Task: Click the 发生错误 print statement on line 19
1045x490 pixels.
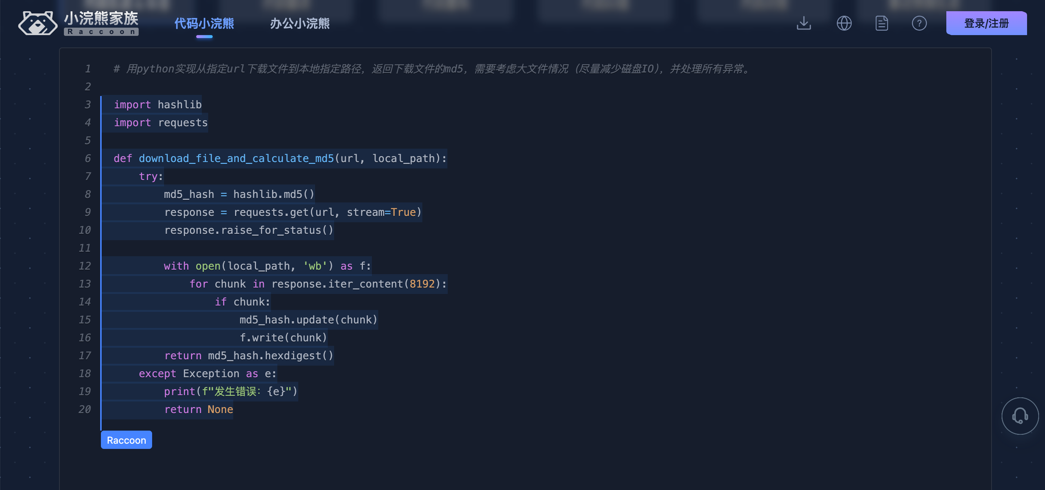Action: [231, 391]
